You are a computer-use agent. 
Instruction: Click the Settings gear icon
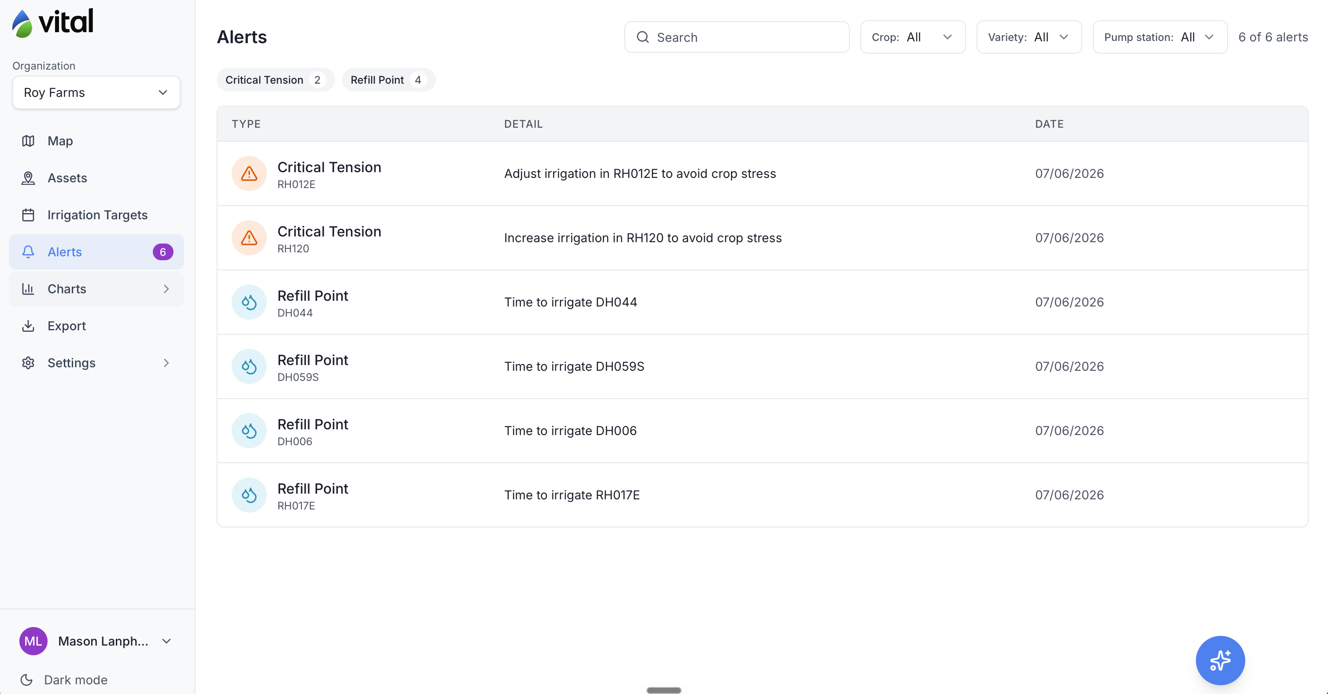pos(28,363)
